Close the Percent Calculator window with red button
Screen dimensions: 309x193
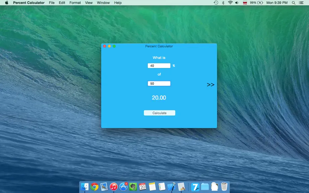coord(105,46)
